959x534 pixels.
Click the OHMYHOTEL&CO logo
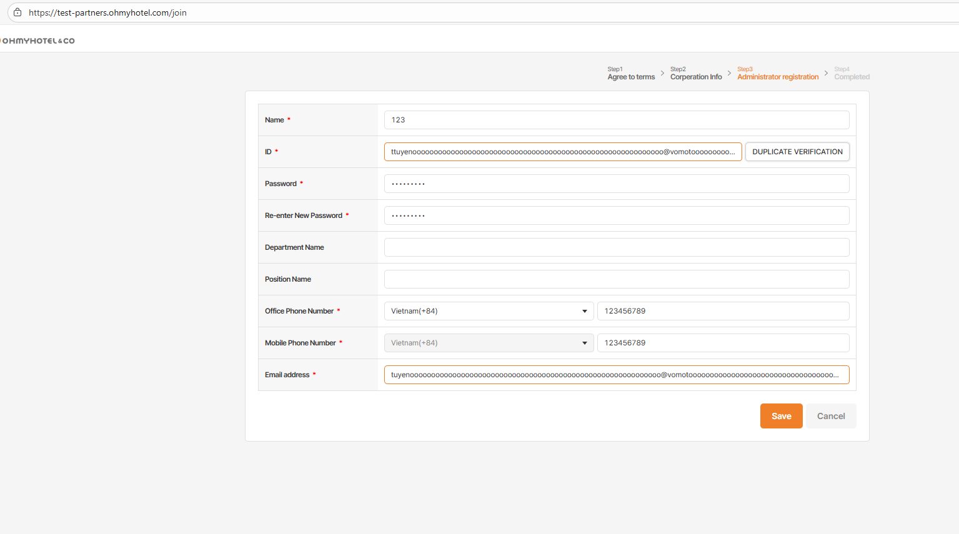pyautogui.click(x=37, y=41)
